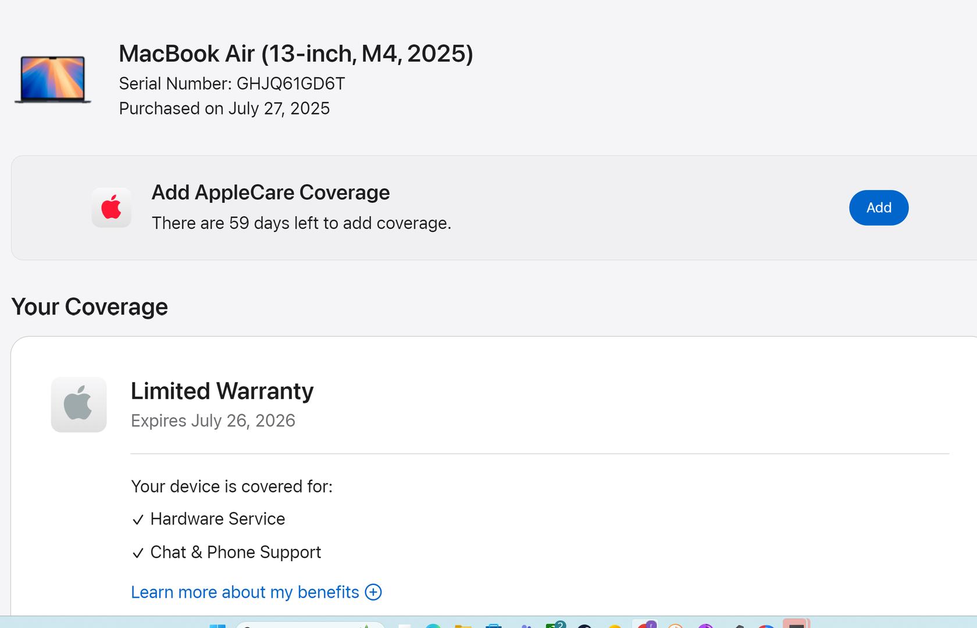Viewport: 977px width, 628px height.
Task: Click the grey Apple logo warranty icon
Action: [79, 405]
